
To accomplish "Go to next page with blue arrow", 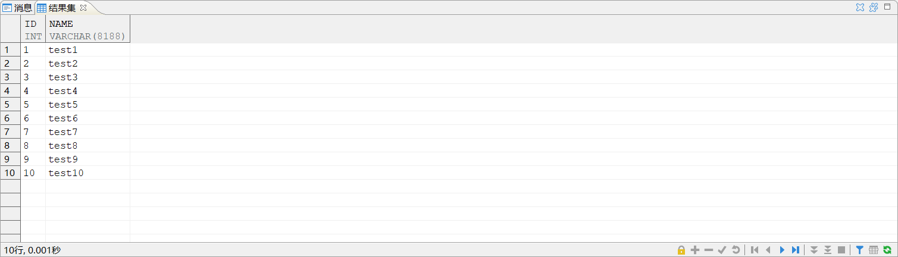I will pos(782,250).
